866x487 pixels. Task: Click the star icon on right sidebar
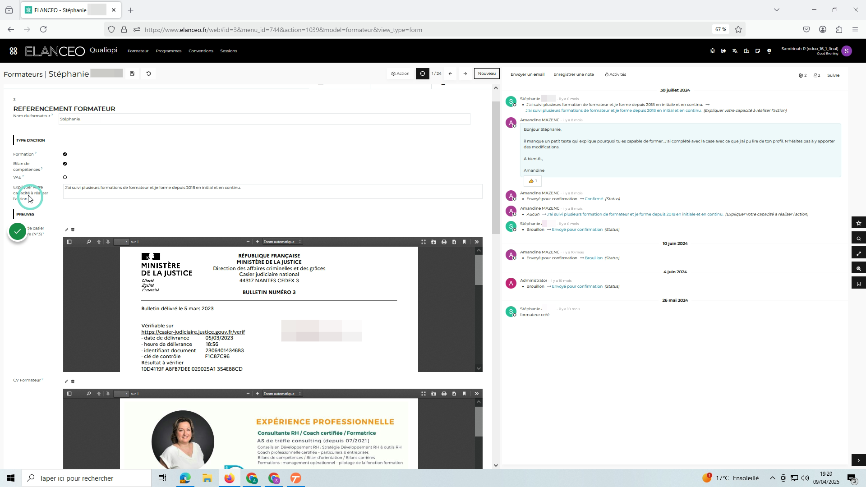[858, 223]
